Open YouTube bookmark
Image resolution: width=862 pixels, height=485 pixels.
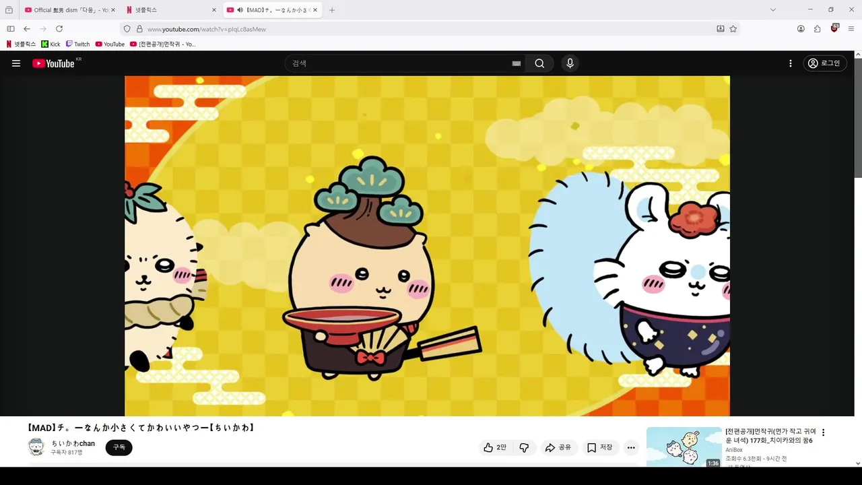point(110,44)
